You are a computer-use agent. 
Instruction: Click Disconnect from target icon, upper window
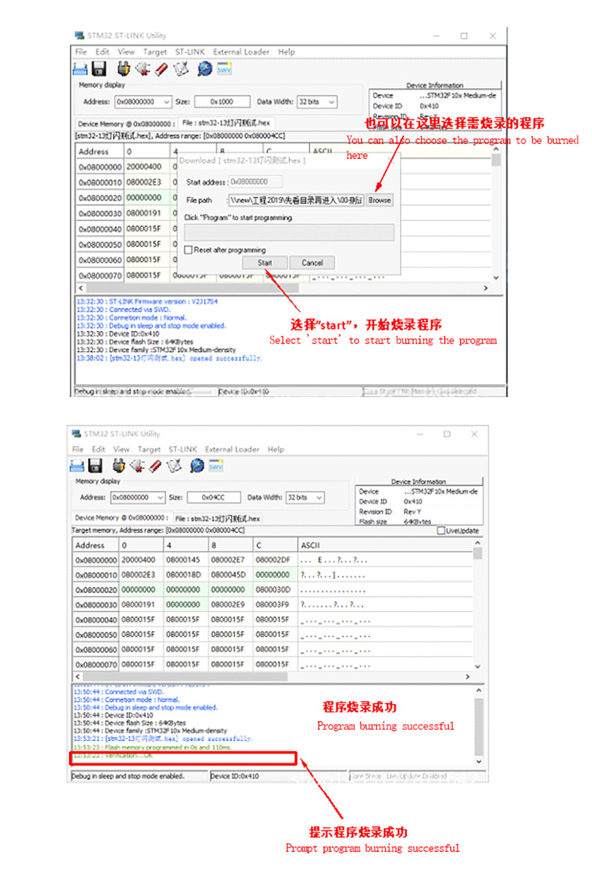(143, 69)
